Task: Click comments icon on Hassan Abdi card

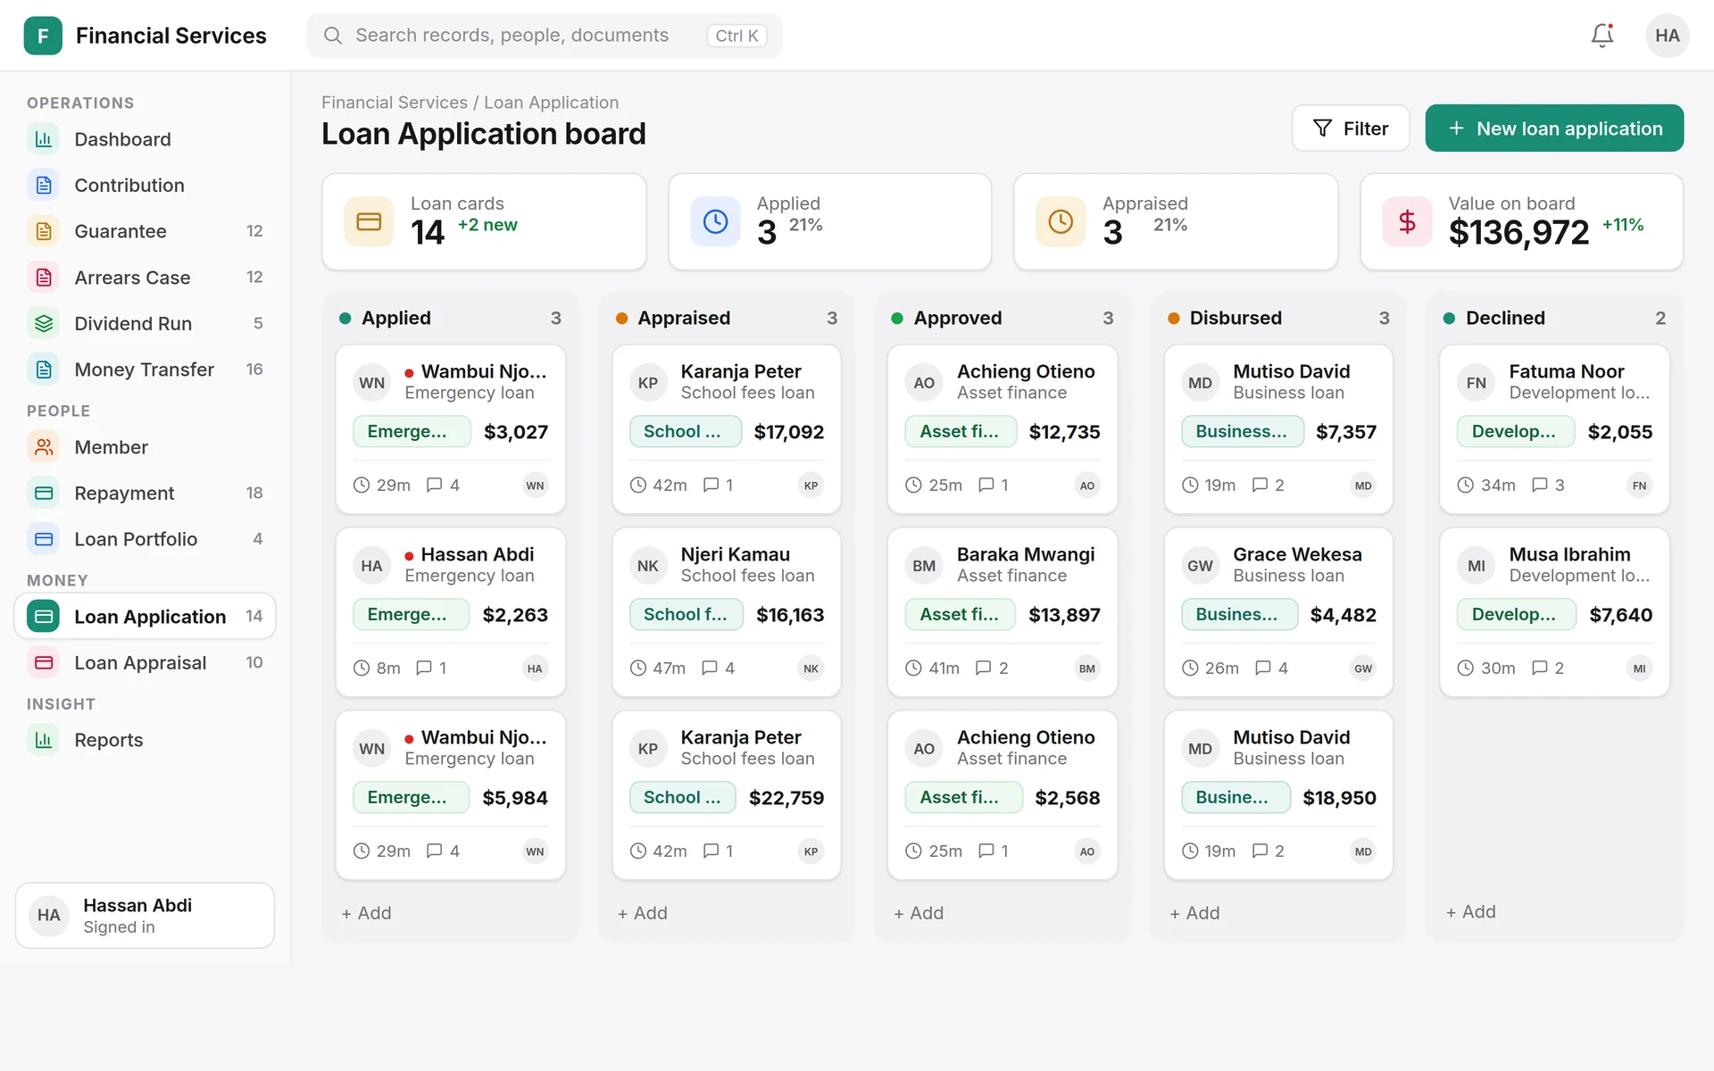Action: (424, 668)
